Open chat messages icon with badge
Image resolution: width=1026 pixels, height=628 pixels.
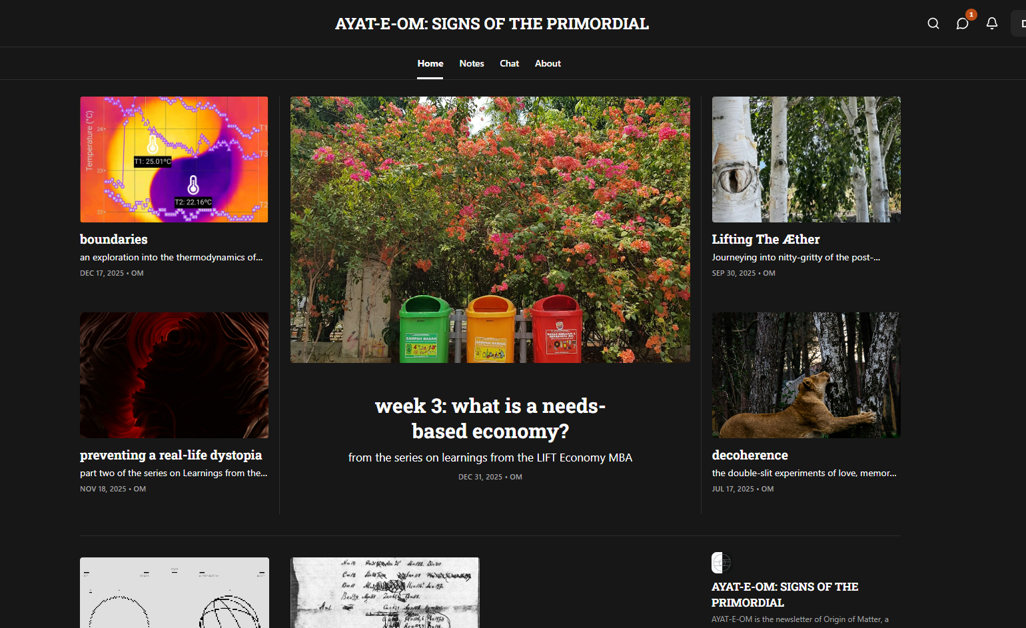point(963,23)
